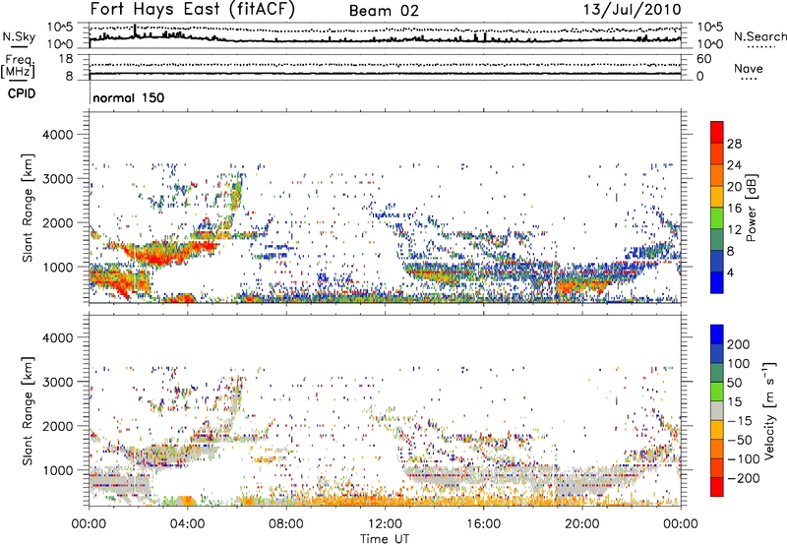Select the '04:00' time tick label
This screenshot has width=787, height=545.
[x=188, y=524]
